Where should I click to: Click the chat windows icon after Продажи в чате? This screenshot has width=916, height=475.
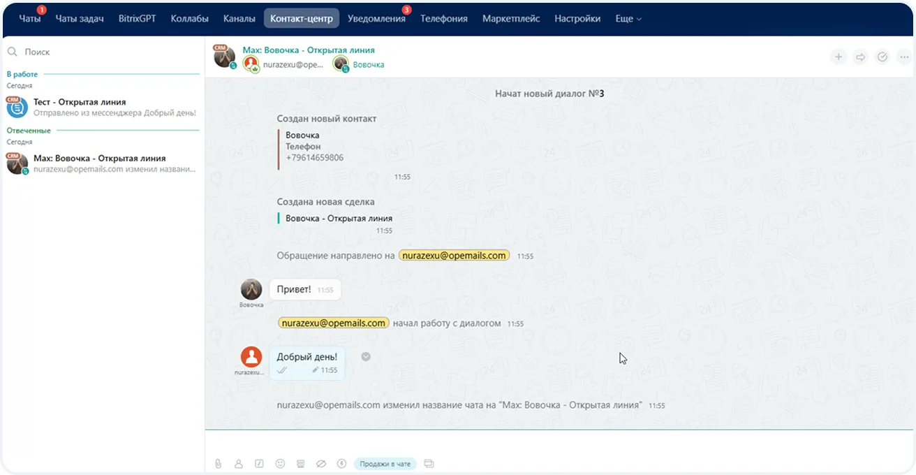click(429, 463)
